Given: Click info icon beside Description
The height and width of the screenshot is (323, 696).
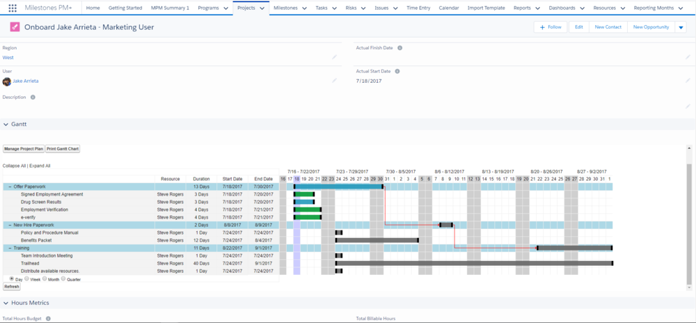Looking at the screenshot, I should coord(33,97).
